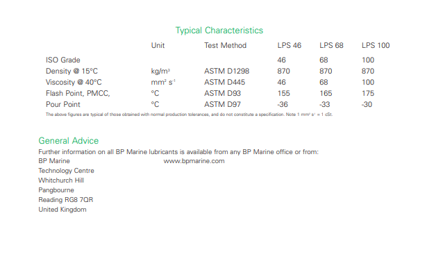
Task: Click the Density @ 15°C row label
Action: pyautogui.click(x=72, y=71)
